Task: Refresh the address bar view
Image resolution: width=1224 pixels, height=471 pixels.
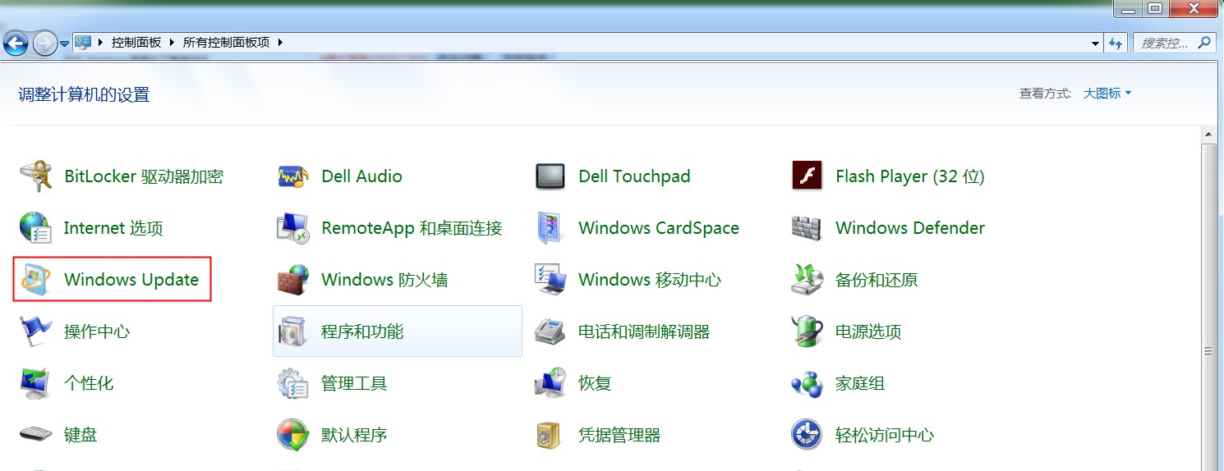Action: pyautogui.click(x=1116, y=43)
